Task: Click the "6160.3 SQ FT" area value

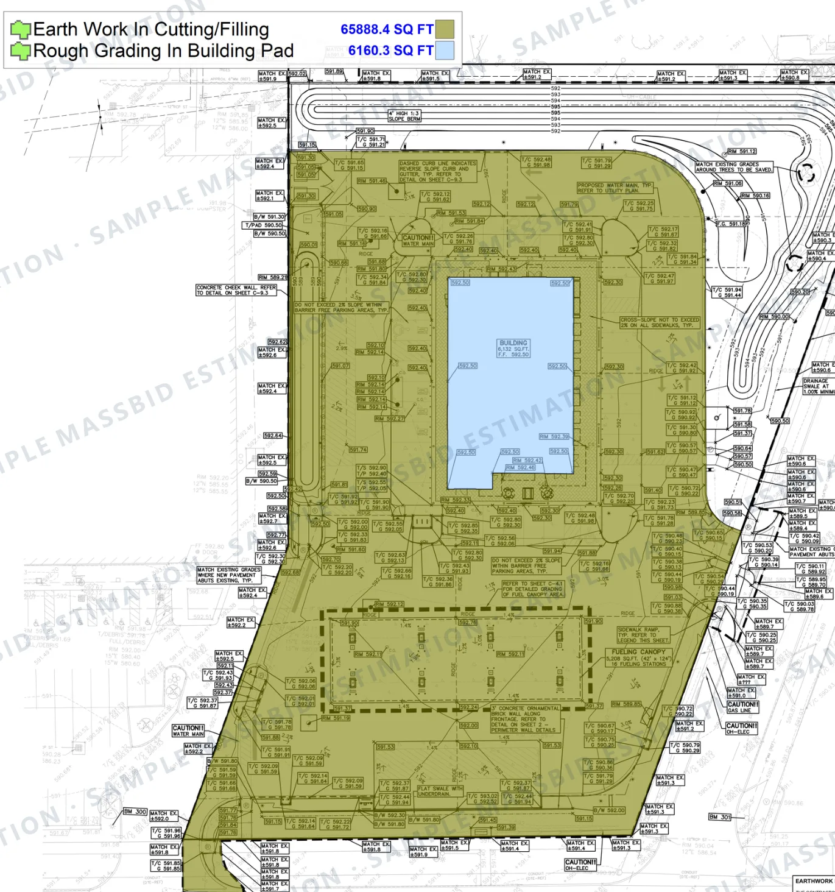Action: coord(390,51)
